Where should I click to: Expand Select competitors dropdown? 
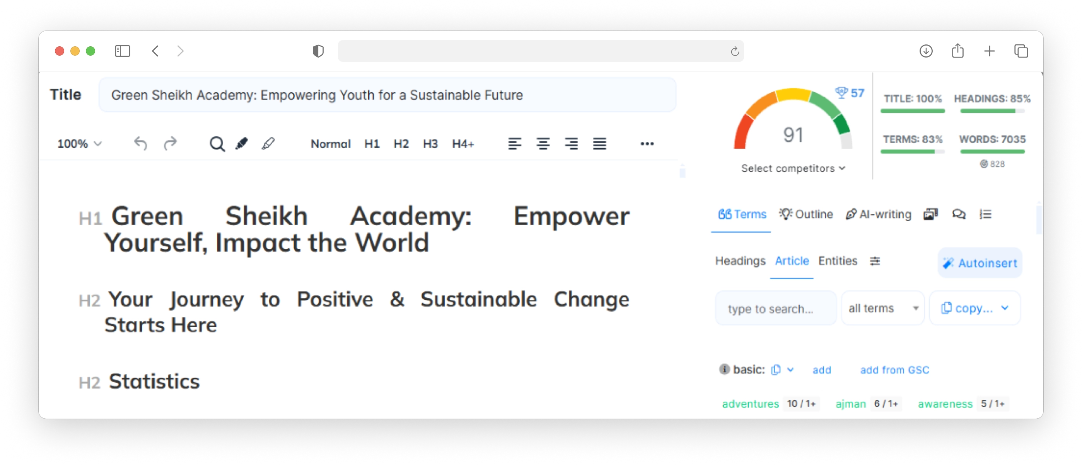[793, 168]
